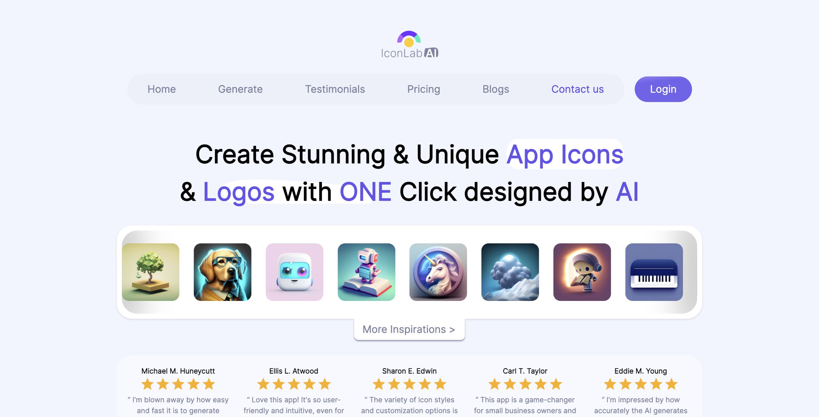Open the robot standing on book icon
819x417 pixels.
tap(367, 272)
